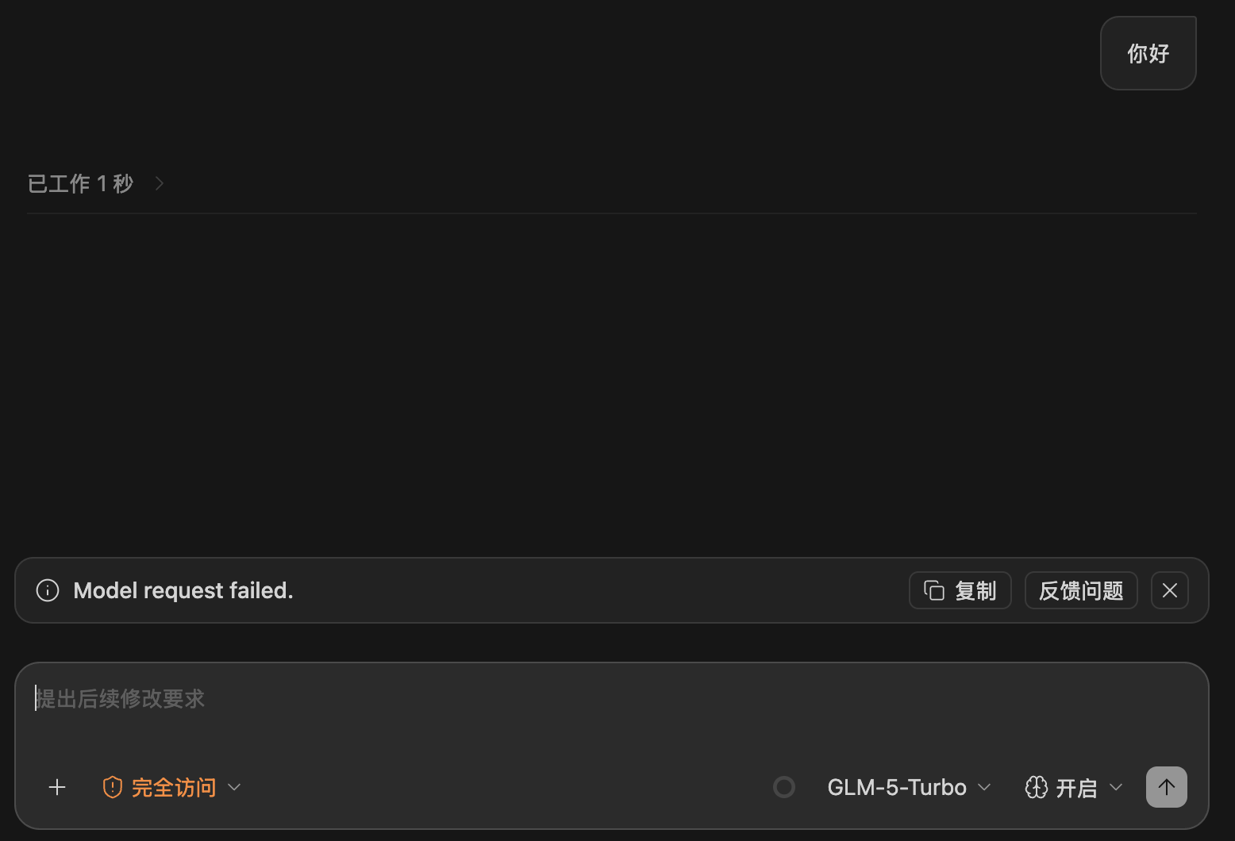Click the info icon beside error message
The width and height of the screenshot is (1235, 841).
48,590
